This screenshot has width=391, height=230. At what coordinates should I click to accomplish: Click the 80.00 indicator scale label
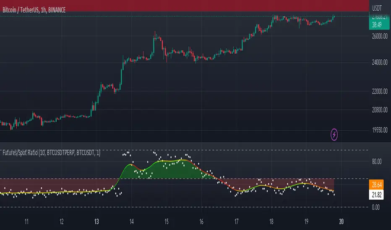click(x=377, y=161)
